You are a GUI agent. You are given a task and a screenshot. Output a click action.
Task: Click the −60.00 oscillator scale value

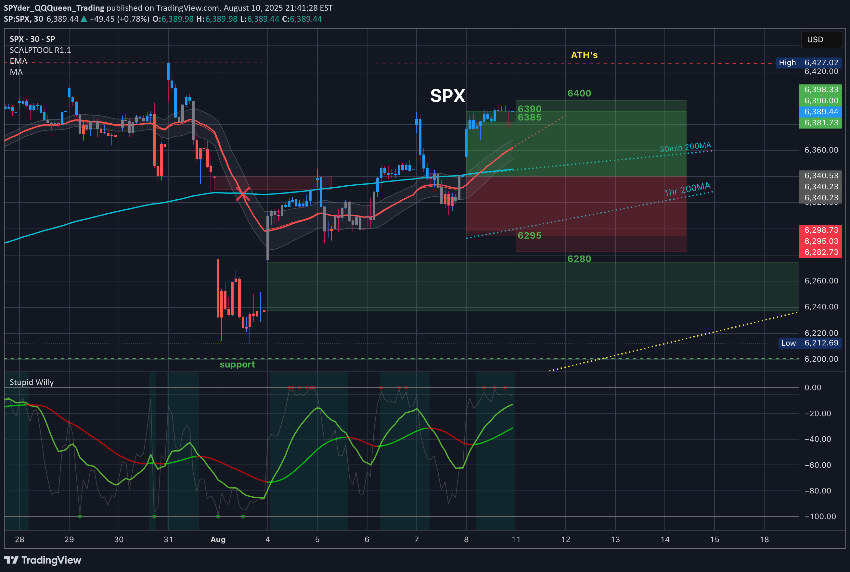818,465
